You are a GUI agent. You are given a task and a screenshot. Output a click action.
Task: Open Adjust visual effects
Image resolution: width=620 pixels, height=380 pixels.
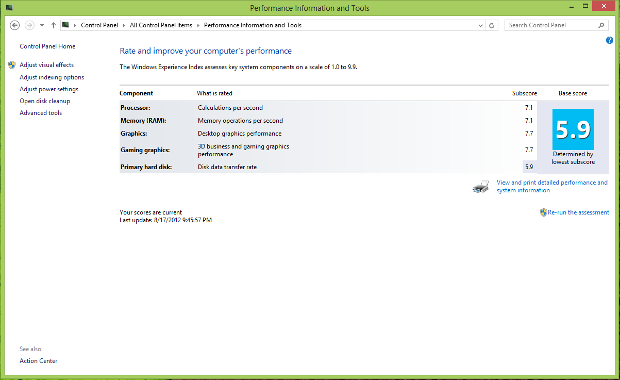46,65
